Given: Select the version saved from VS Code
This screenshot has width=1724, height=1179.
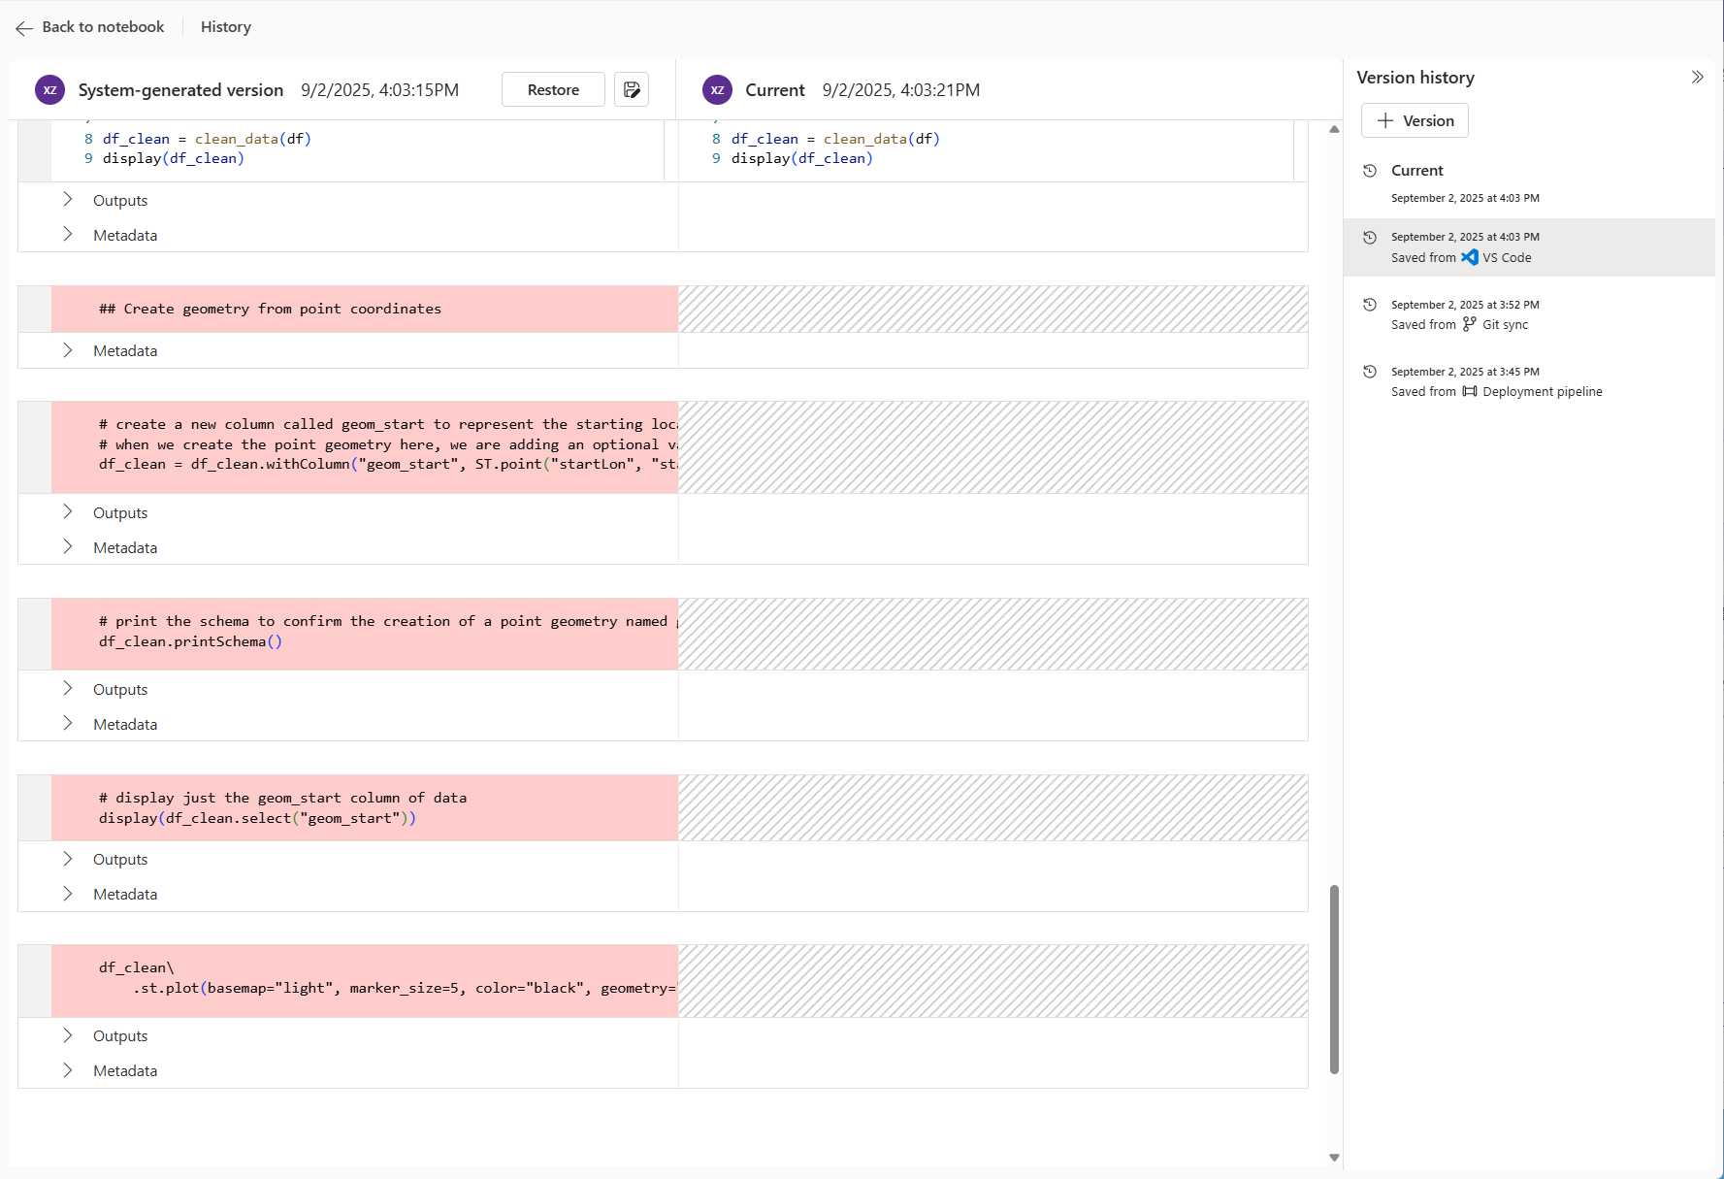Looking at the screenshot, I should [1529, 247].
